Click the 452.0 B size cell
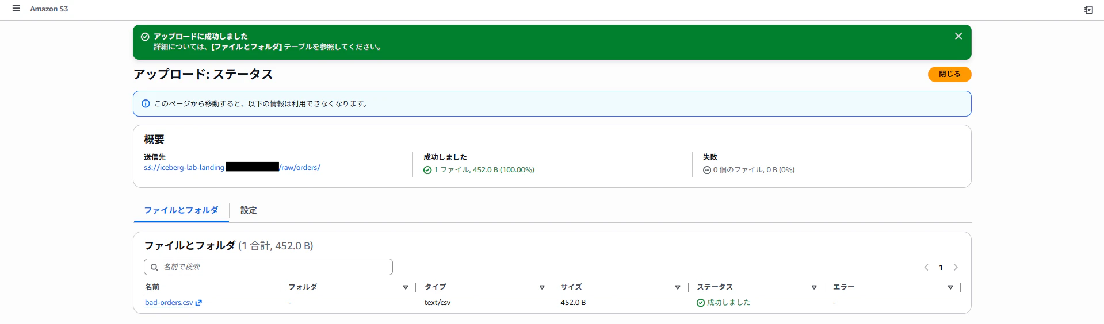The image size is (1104, 324). (x=573, y=303)
